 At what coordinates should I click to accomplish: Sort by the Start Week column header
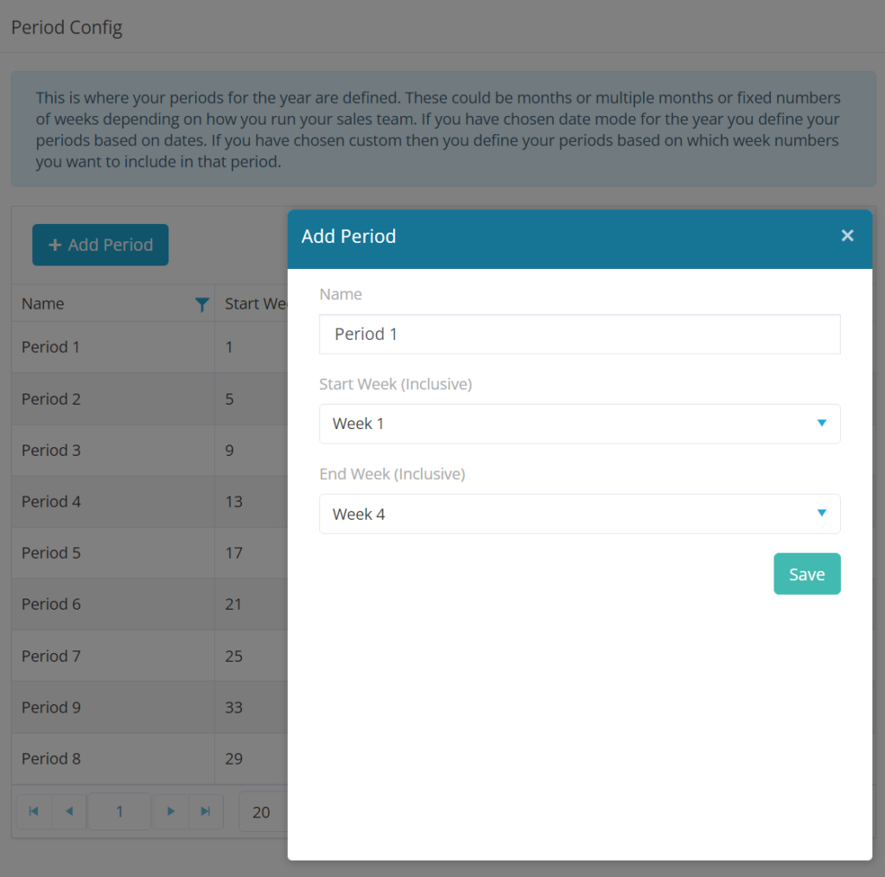pos(256,304)
